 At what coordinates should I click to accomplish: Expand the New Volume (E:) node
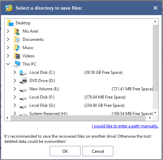[x=15, y=89]
